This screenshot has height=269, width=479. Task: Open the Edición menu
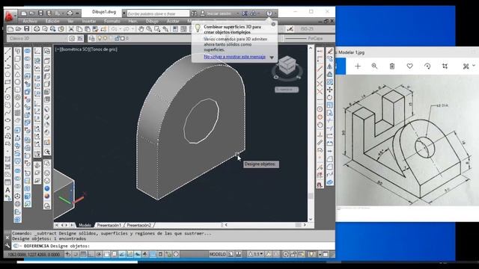pos(52,21)
